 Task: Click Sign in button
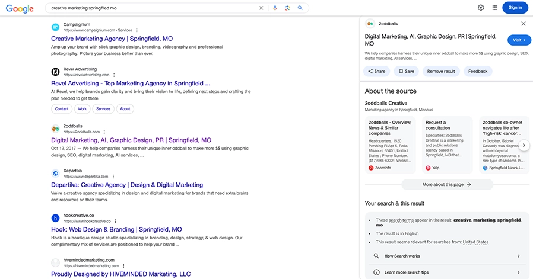point(515,8)
